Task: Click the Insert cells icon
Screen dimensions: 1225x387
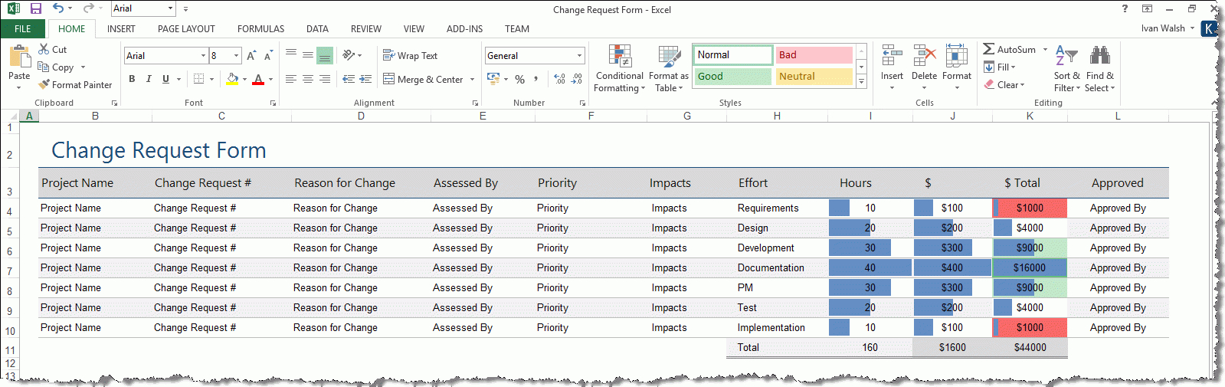Action: tap(892, 56)
